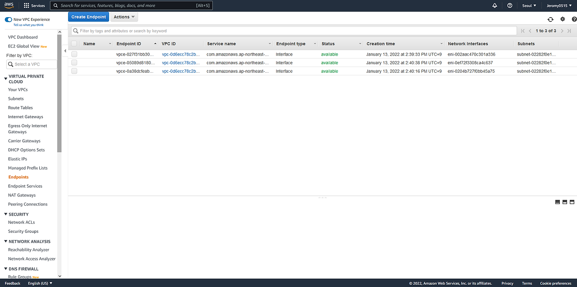
Task: Toggle New VPC Experience switch
Action: point(8,20)
